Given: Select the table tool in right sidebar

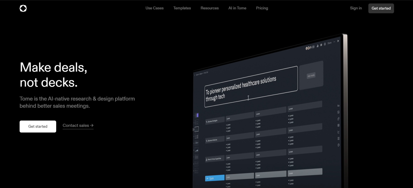Looking at the screenshot, I should tap(339, 125).
